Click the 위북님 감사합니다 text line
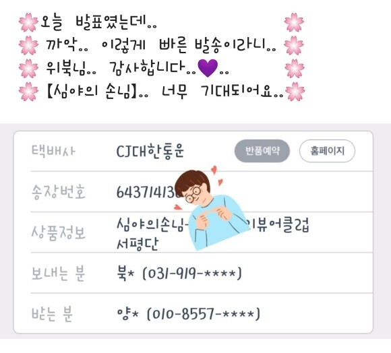 coord(138,68)
